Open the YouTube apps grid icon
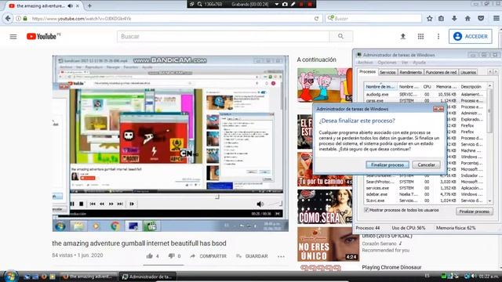Viewport: 502px width, 282px height. (420, 37)
